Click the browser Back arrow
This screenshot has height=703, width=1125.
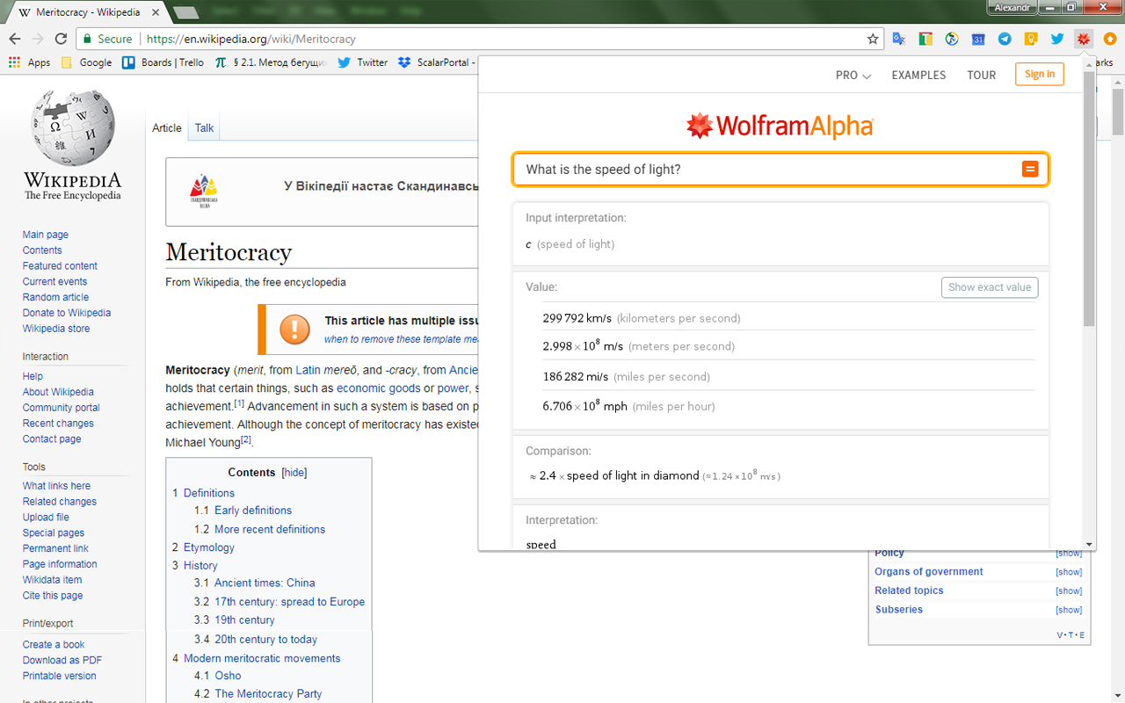pyautogui.click(x=14, y=39)
